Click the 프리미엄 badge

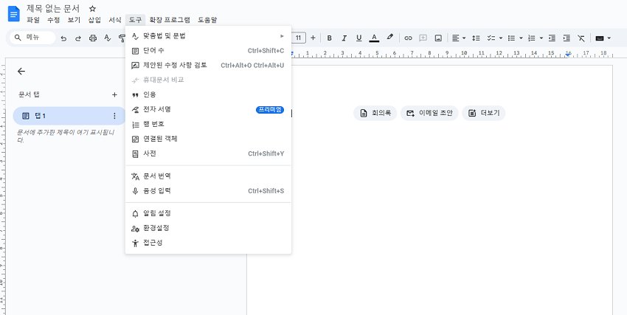pos(270,109)
